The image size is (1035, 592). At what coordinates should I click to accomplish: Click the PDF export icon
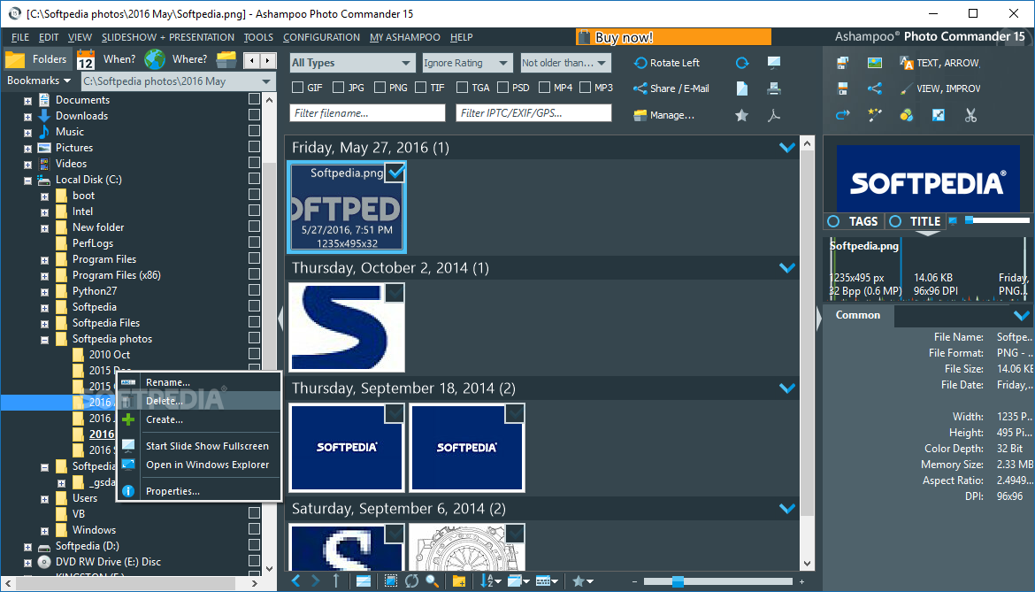click(774, 116)
